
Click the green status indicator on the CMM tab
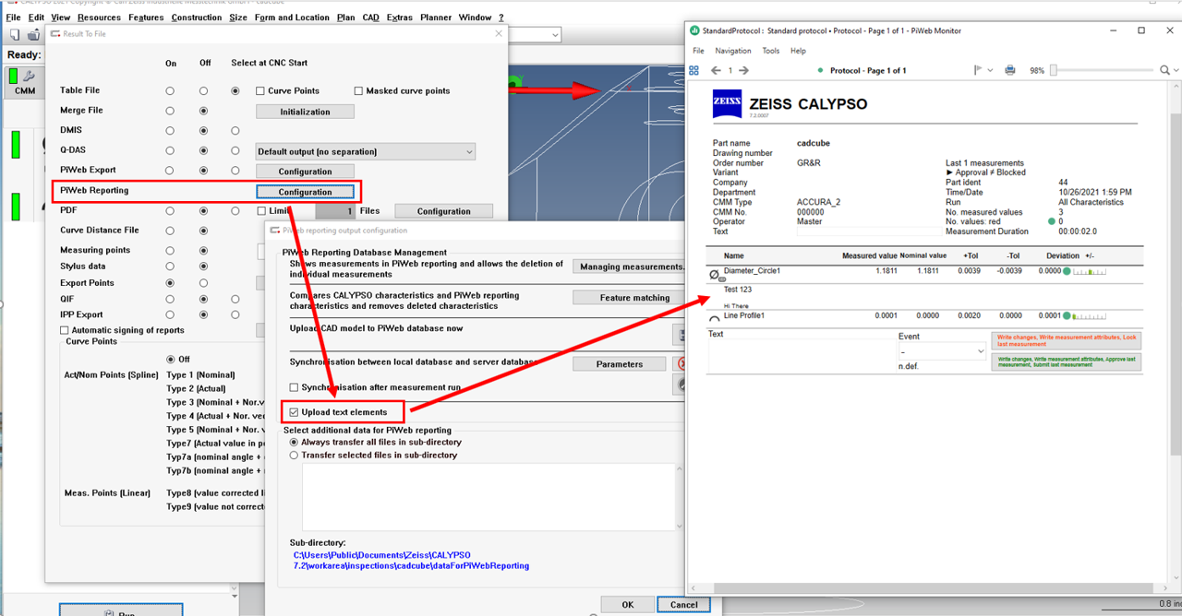coord(13,77)
